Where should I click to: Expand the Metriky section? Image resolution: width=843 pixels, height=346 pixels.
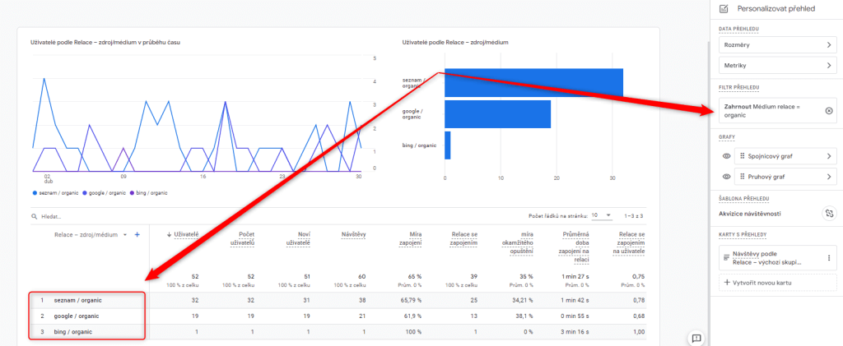(x=776, y=65)
